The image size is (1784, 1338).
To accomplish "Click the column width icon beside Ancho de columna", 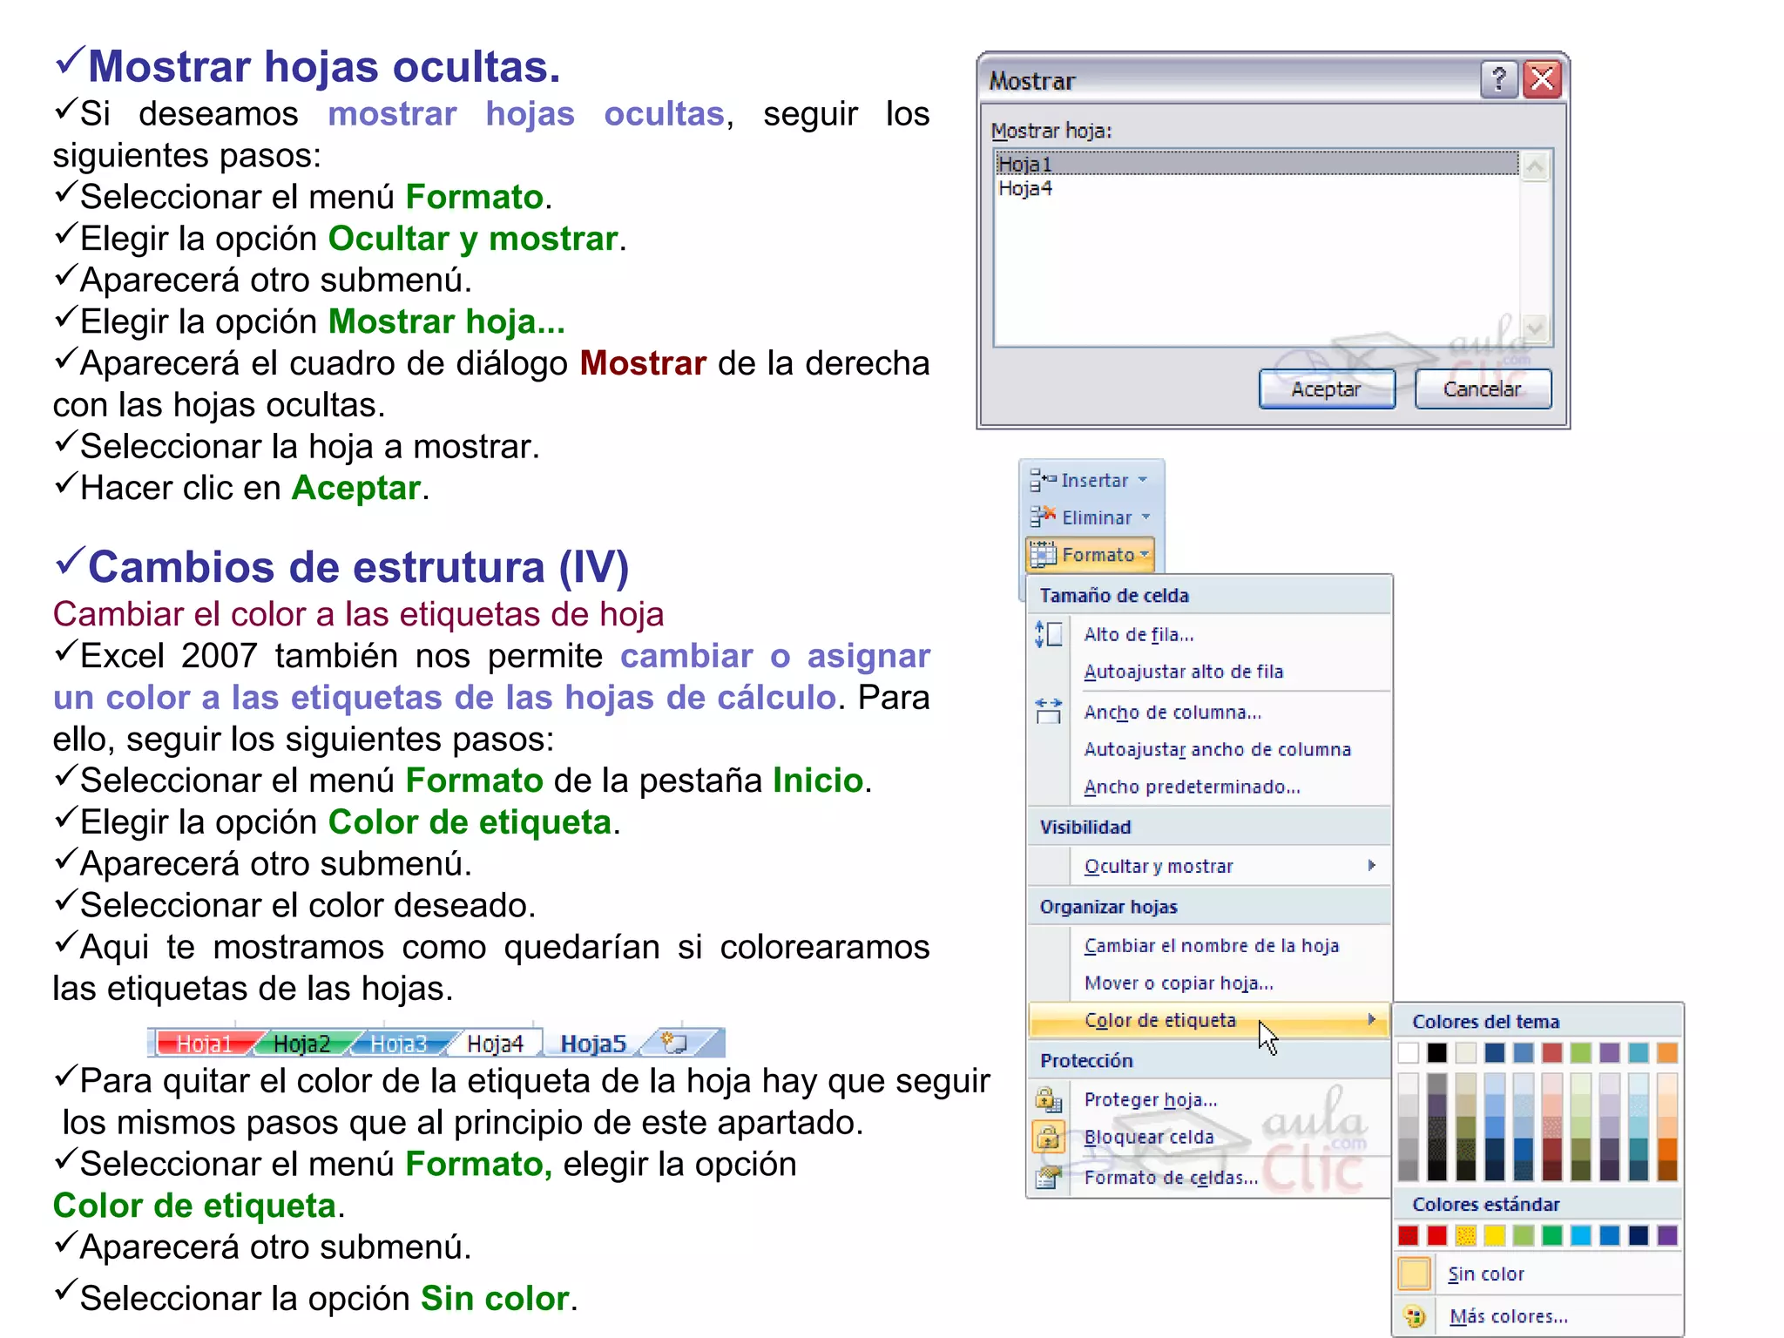I will tap(1048, 711).
